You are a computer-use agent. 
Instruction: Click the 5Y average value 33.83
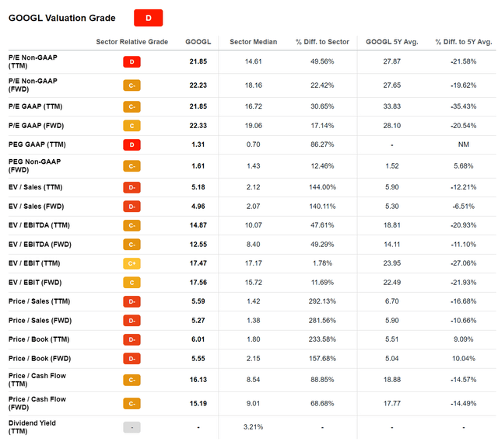pyautogui.click(x=392, y=106)
